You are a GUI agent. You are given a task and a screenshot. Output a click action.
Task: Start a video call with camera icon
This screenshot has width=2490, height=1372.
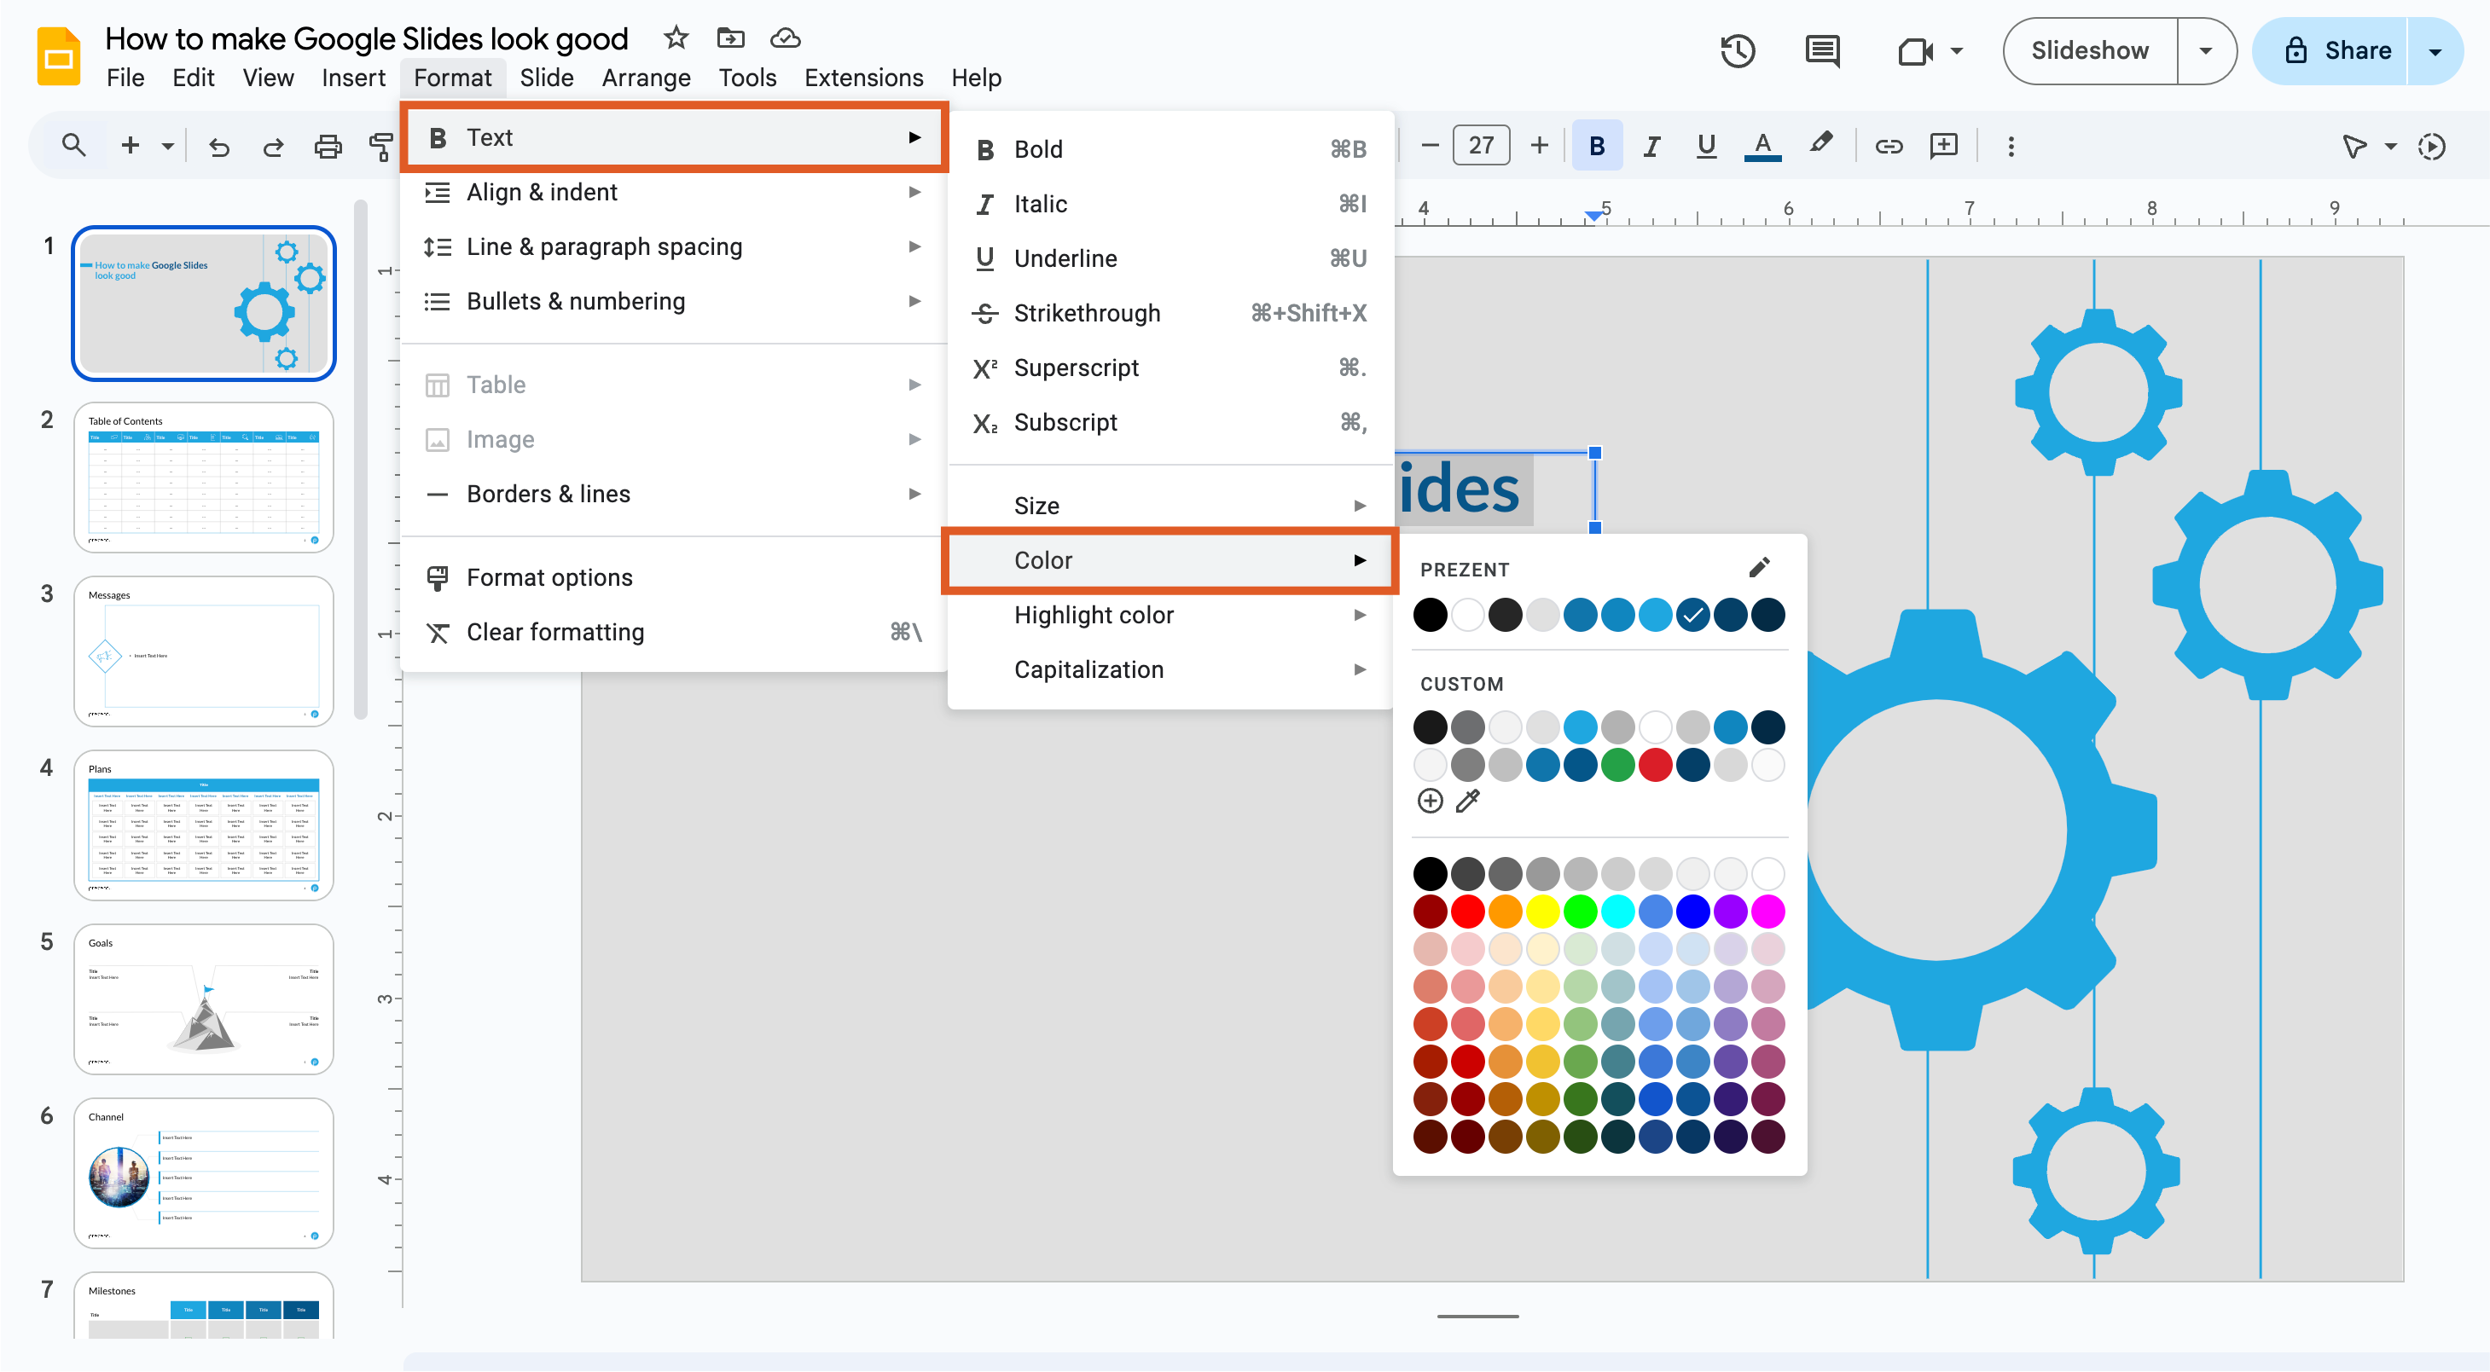pos(1915,50)
